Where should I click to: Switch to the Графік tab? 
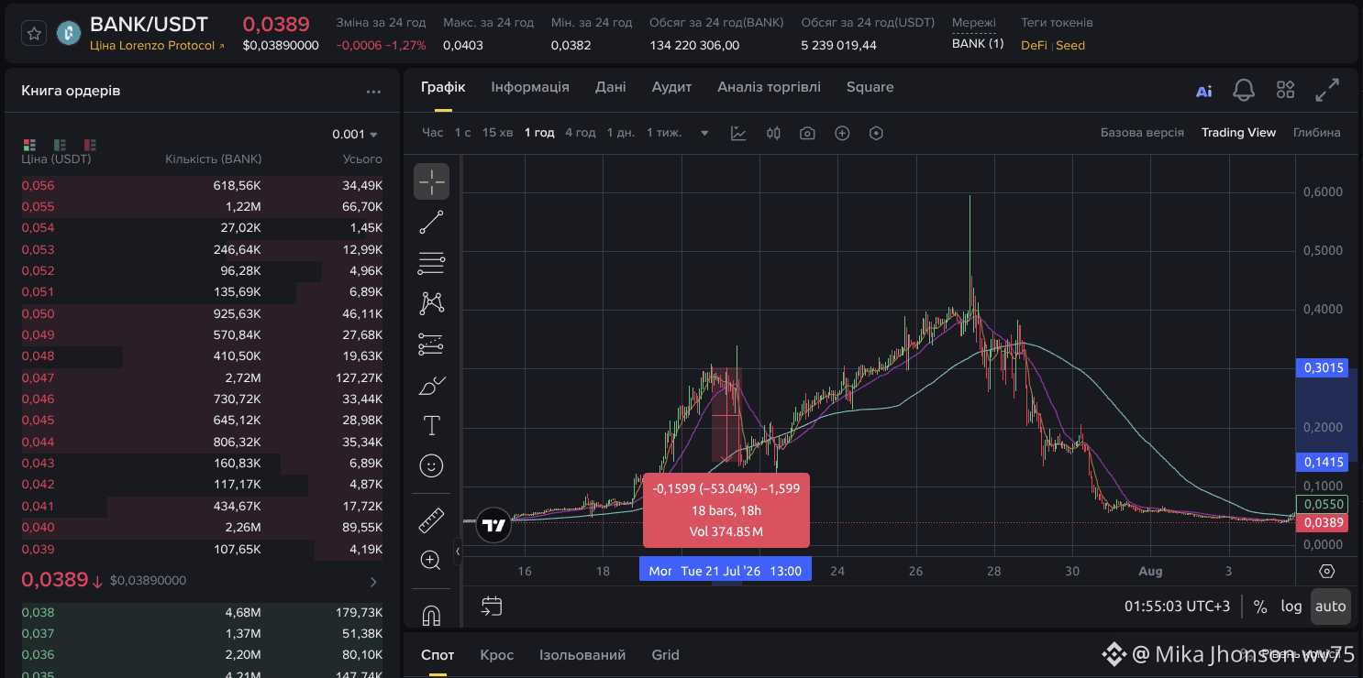(x=443, y=87)
